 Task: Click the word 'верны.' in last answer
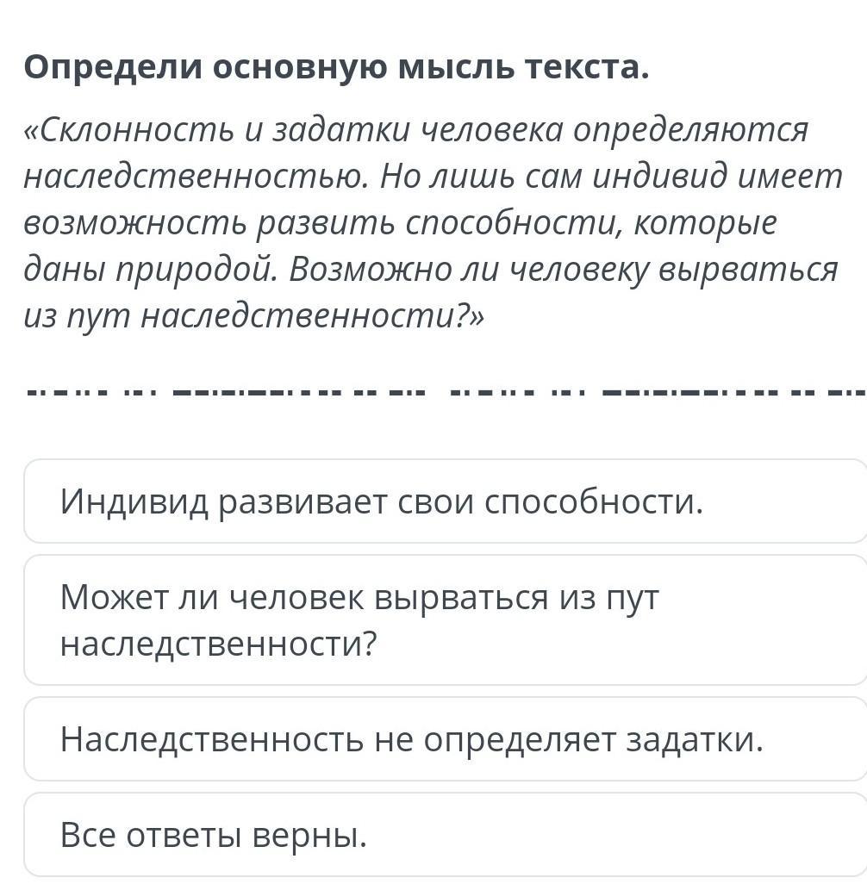click(309, 836)
